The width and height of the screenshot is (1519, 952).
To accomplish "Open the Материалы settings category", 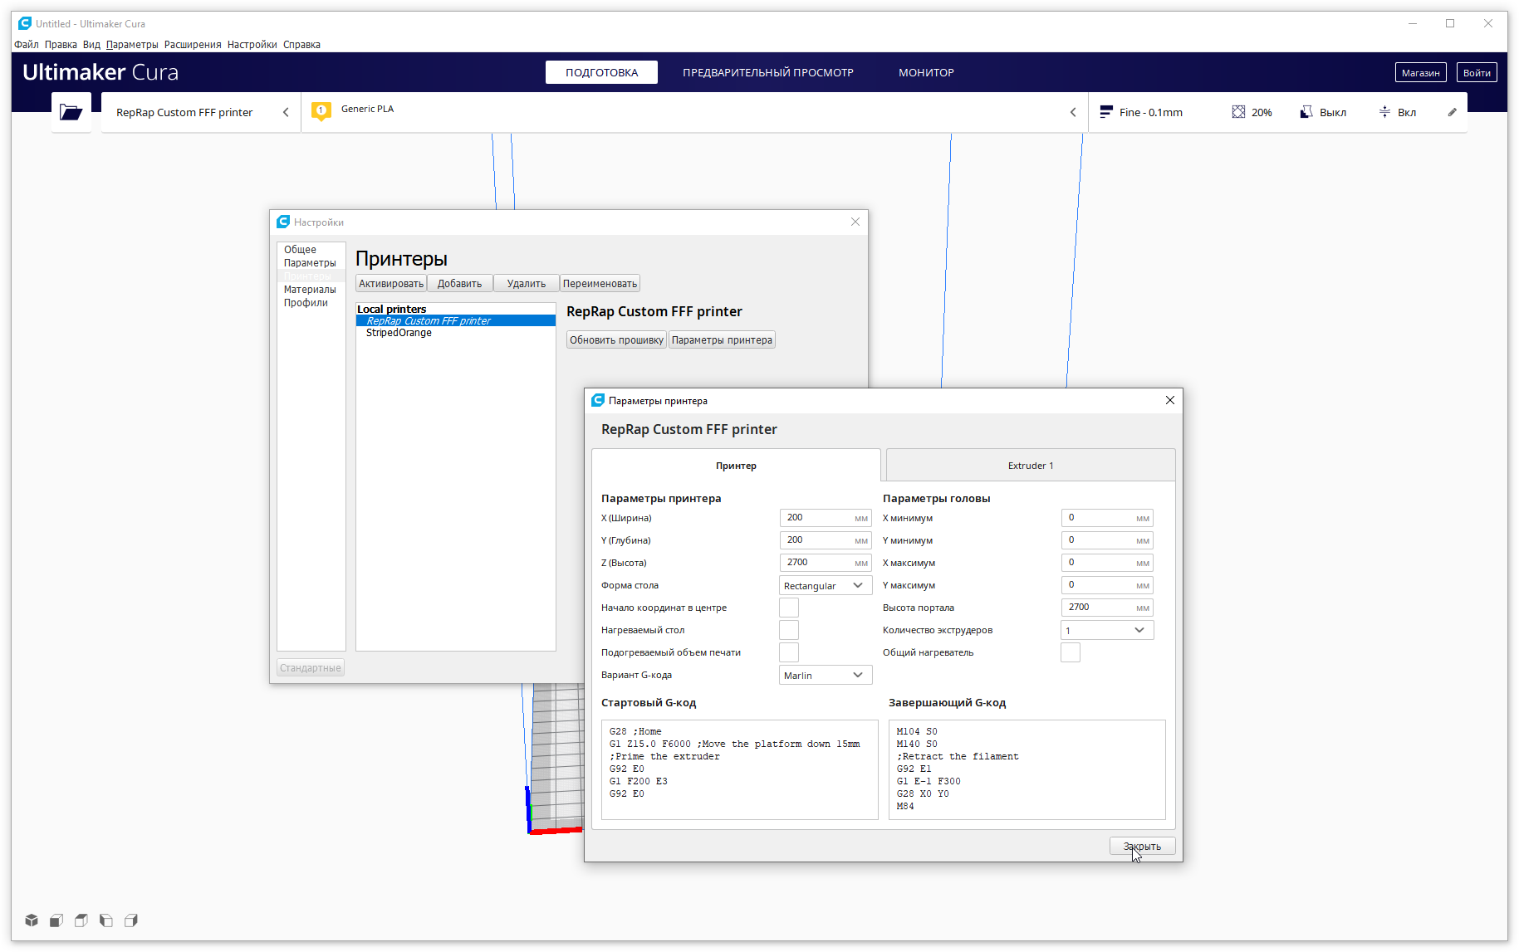I will pos(310,290).
